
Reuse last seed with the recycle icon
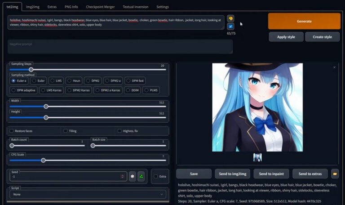point(141,176)
